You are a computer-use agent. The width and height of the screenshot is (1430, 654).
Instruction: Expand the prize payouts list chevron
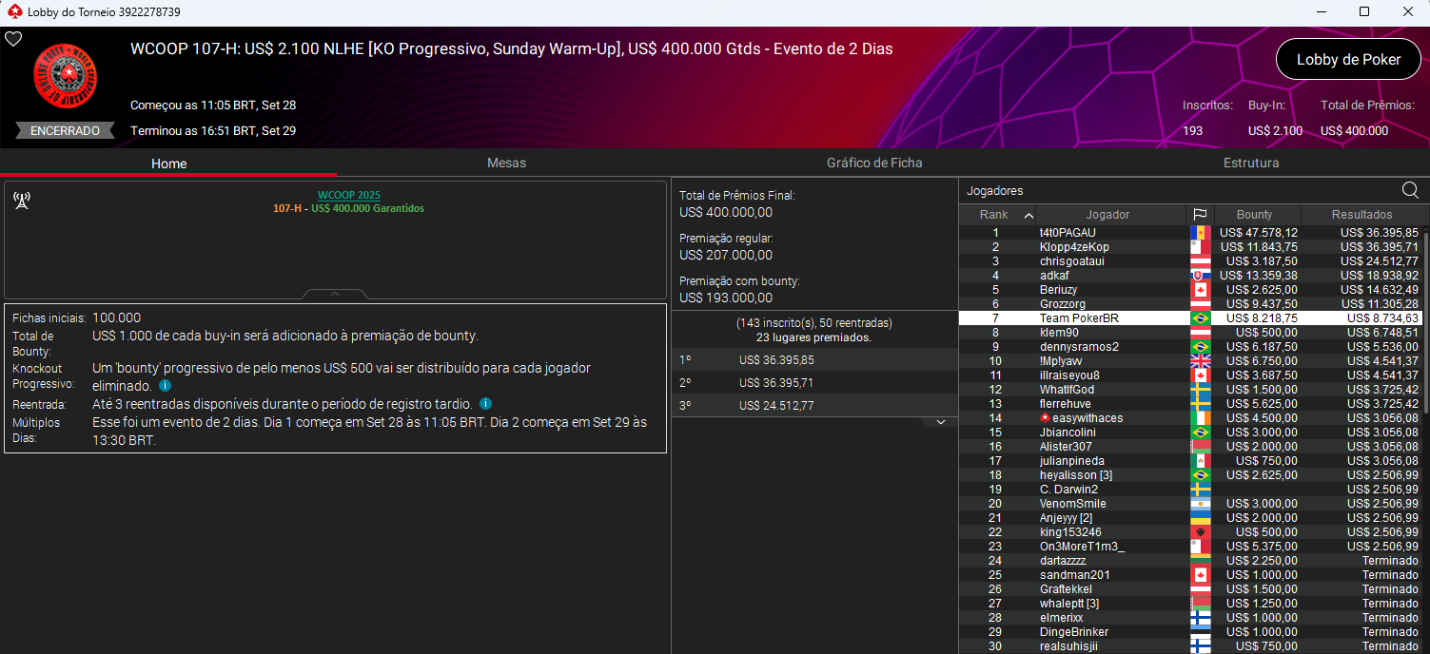[x=941, y=421]
